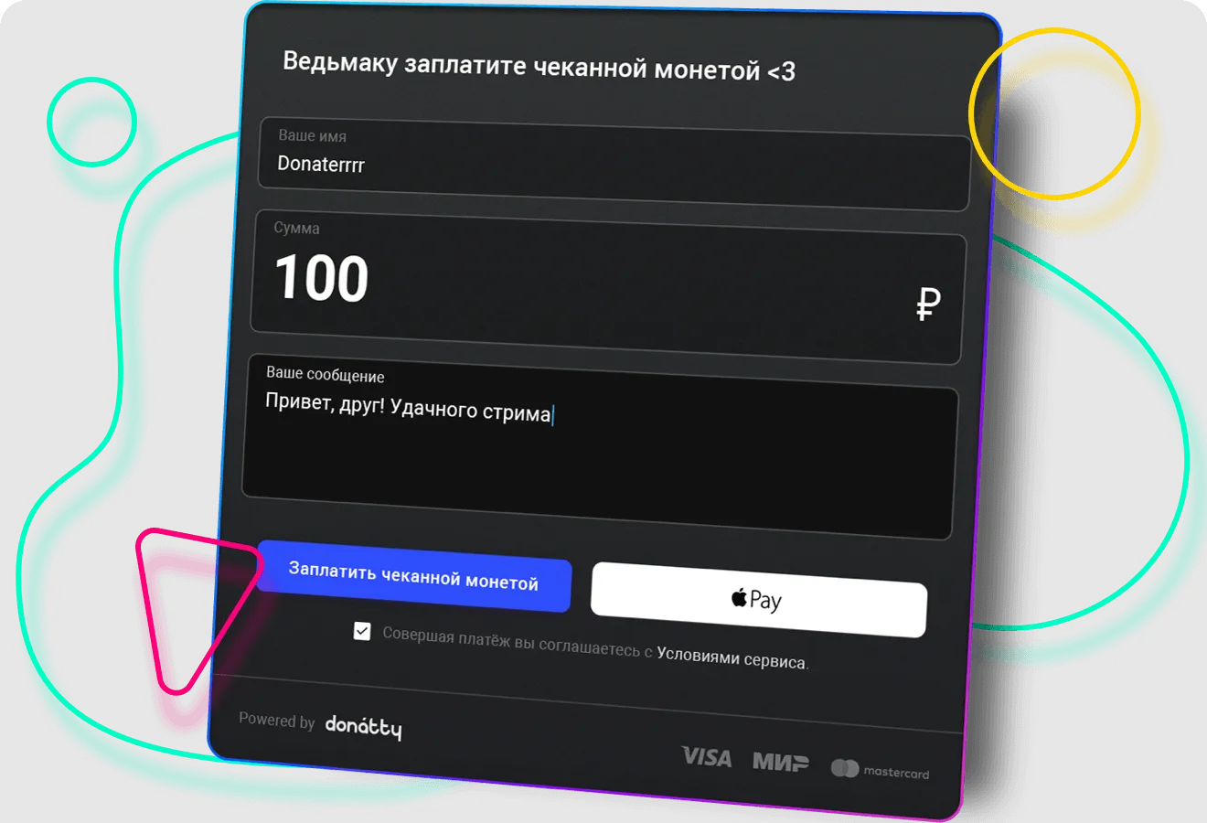Uncheck the service terms agreement checkbox
Viewport: 1207px width, 823px height.
point(362,631)
